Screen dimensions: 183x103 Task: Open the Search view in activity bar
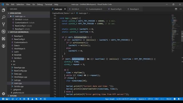pos(3,17)
